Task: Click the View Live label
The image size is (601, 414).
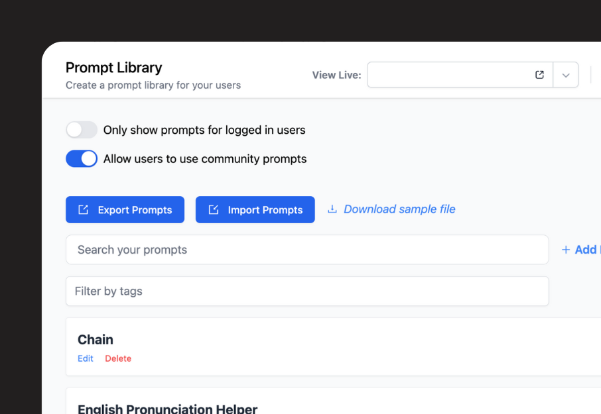Action: pyautogui.click(x=336, y=75)
